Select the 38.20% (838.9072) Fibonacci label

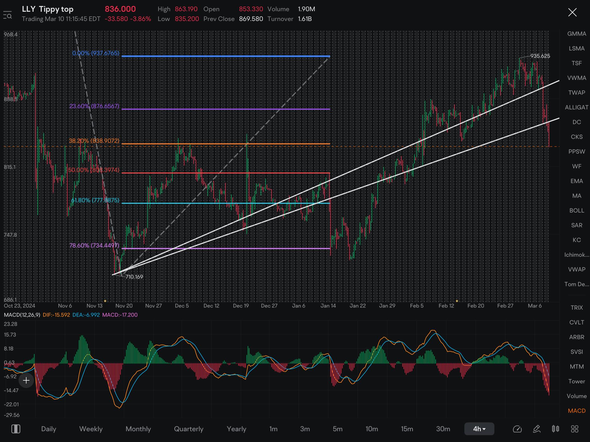click(x=94, y=141)
